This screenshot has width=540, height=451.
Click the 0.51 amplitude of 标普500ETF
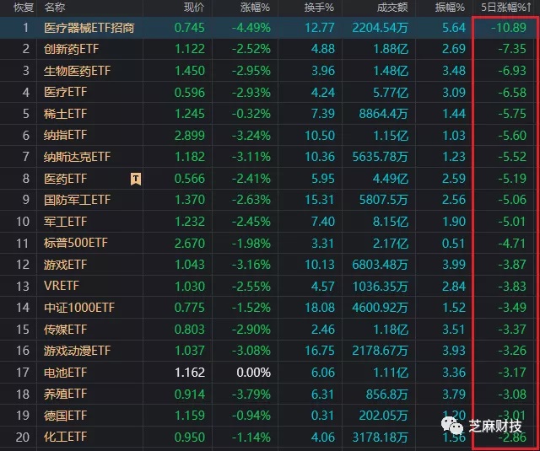pyautogui.click(x=454, y=244)
